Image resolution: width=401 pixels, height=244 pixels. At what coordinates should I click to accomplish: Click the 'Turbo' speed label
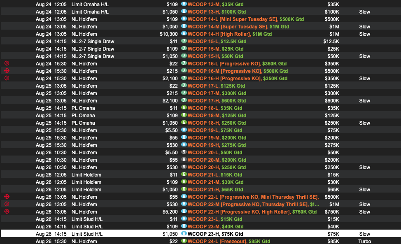(x=365, y=241)
